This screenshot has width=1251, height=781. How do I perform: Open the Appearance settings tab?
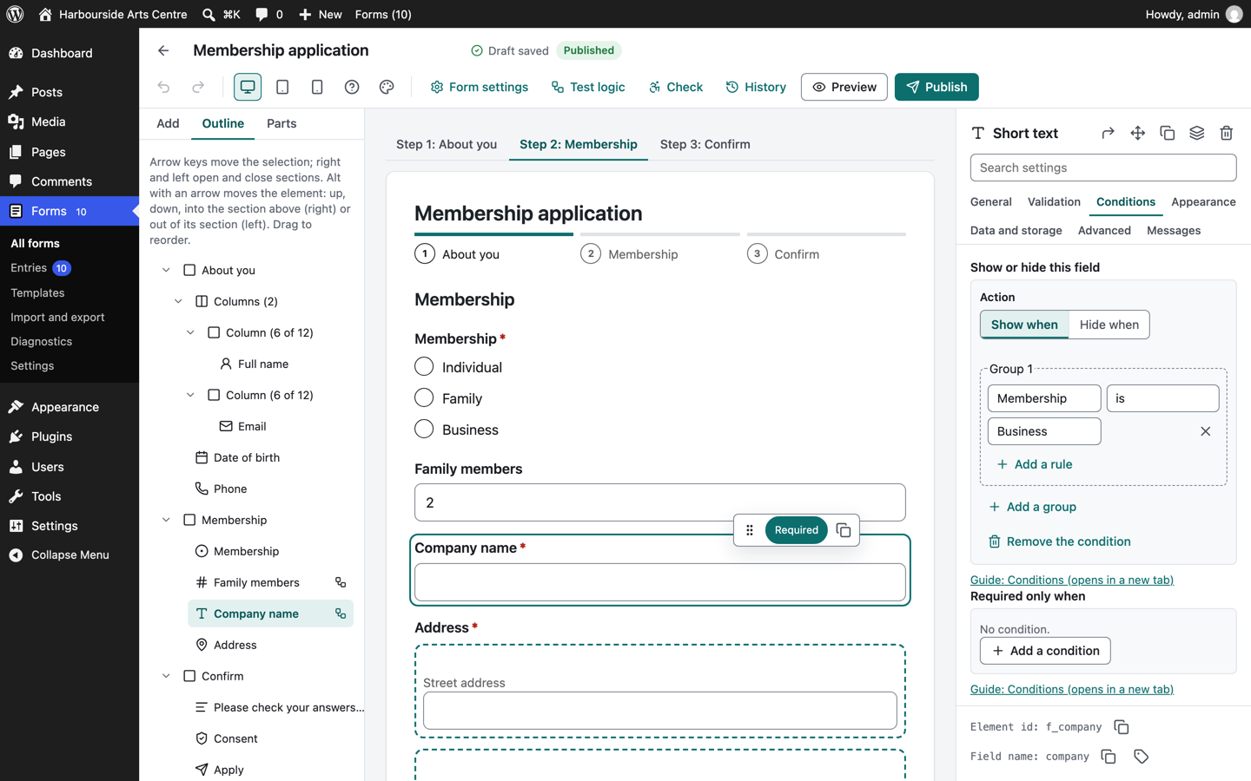point(1203,202)
